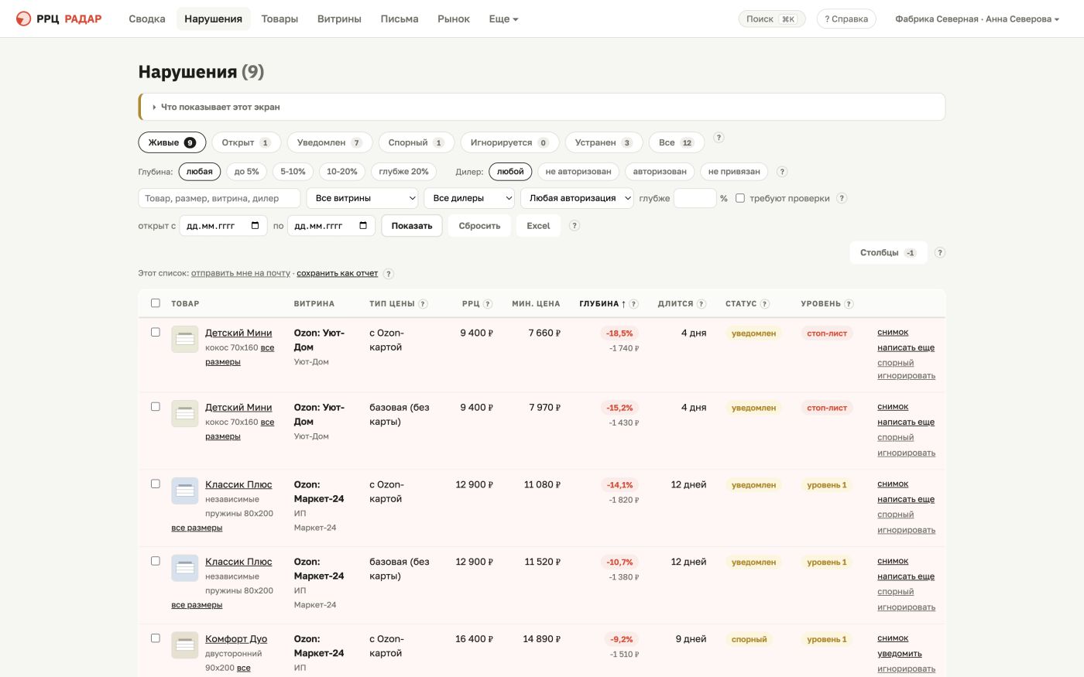Open calendar picker for 'по' date
The width and height of the screenshot is (1084, 677).
(x=363, y=226)
